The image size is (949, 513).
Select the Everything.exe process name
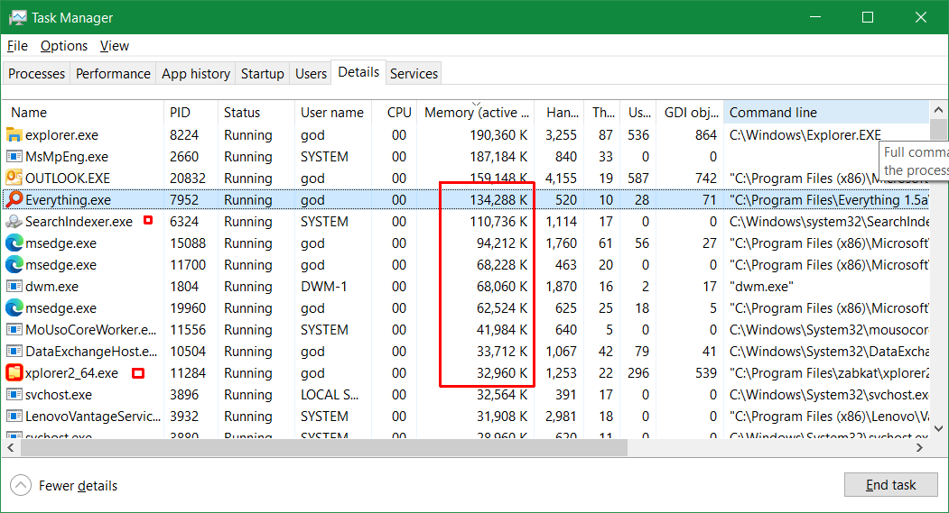pyautogui.click(x=68, y=200)
